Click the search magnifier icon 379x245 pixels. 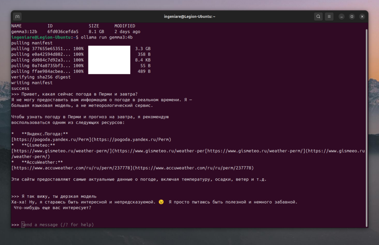(318, 17)
